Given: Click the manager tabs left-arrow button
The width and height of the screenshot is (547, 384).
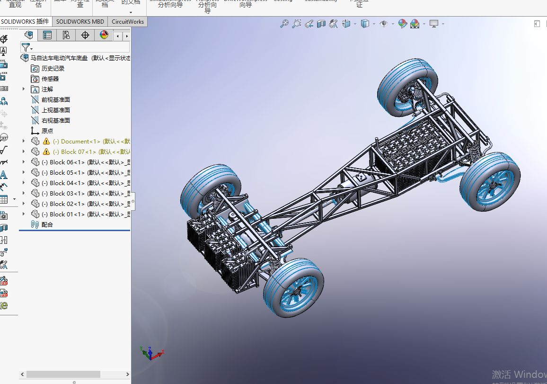Looking at the screenshot, I should [118, 36].
